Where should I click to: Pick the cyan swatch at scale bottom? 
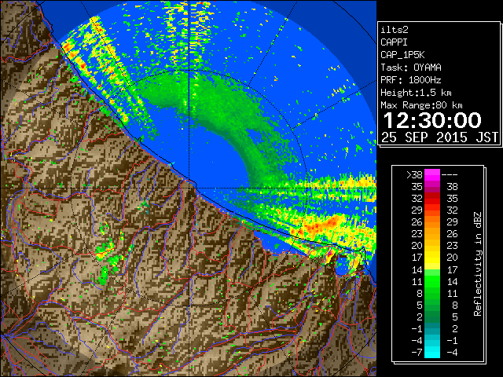(x=432, y=353)
